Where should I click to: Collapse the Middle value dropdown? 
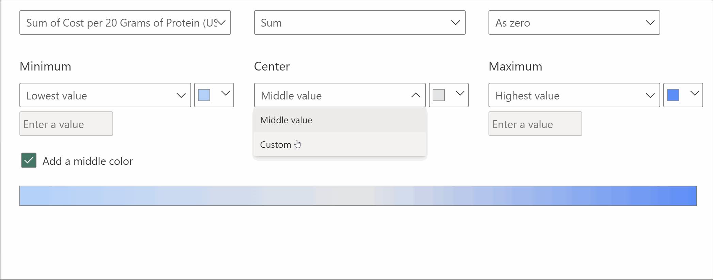pyautogui.click(x=415, y=95)
